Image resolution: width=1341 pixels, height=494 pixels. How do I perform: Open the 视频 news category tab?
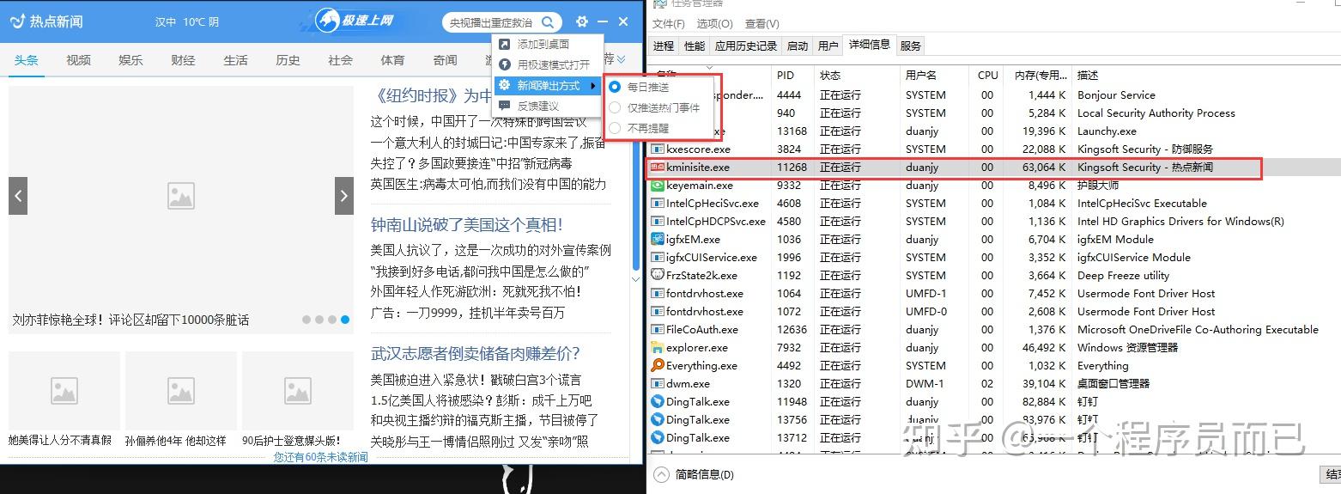click(78, 60)
